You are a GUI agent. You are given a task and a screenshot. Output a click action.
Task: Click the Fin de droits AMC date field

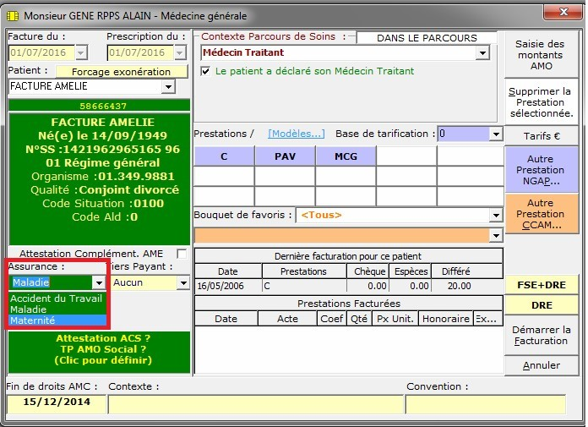(57, 403)
